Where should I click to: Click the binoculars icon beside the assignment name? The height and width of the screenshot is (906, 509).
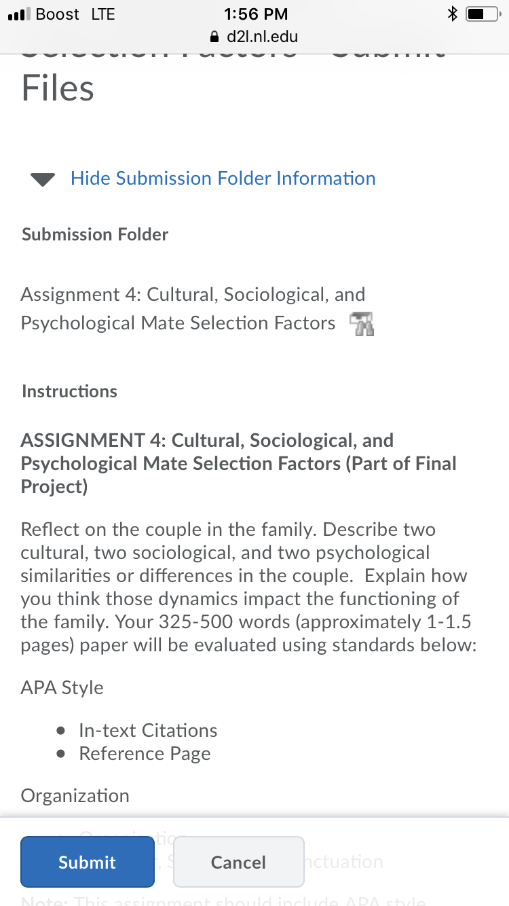(362, 325)
